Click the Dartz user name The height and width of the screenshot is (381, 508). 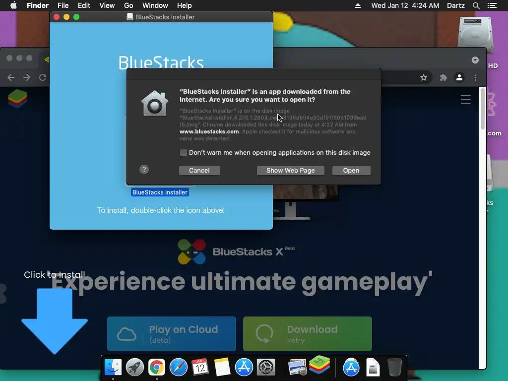pyautogui.click(x=456, y=5)
